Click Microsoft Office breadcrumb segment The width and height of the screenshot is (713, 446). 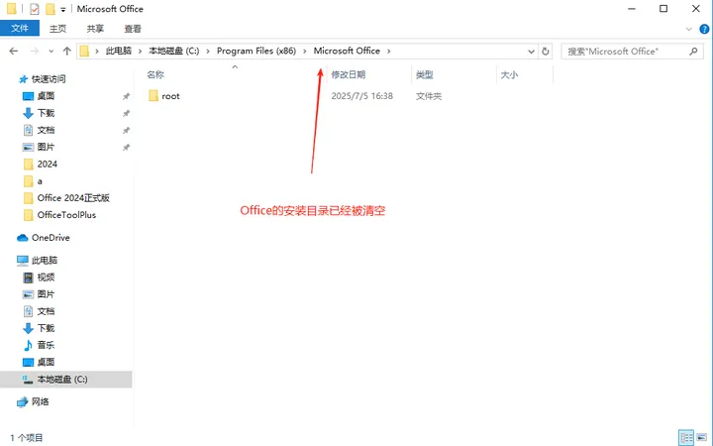click(x=347, y=51)
